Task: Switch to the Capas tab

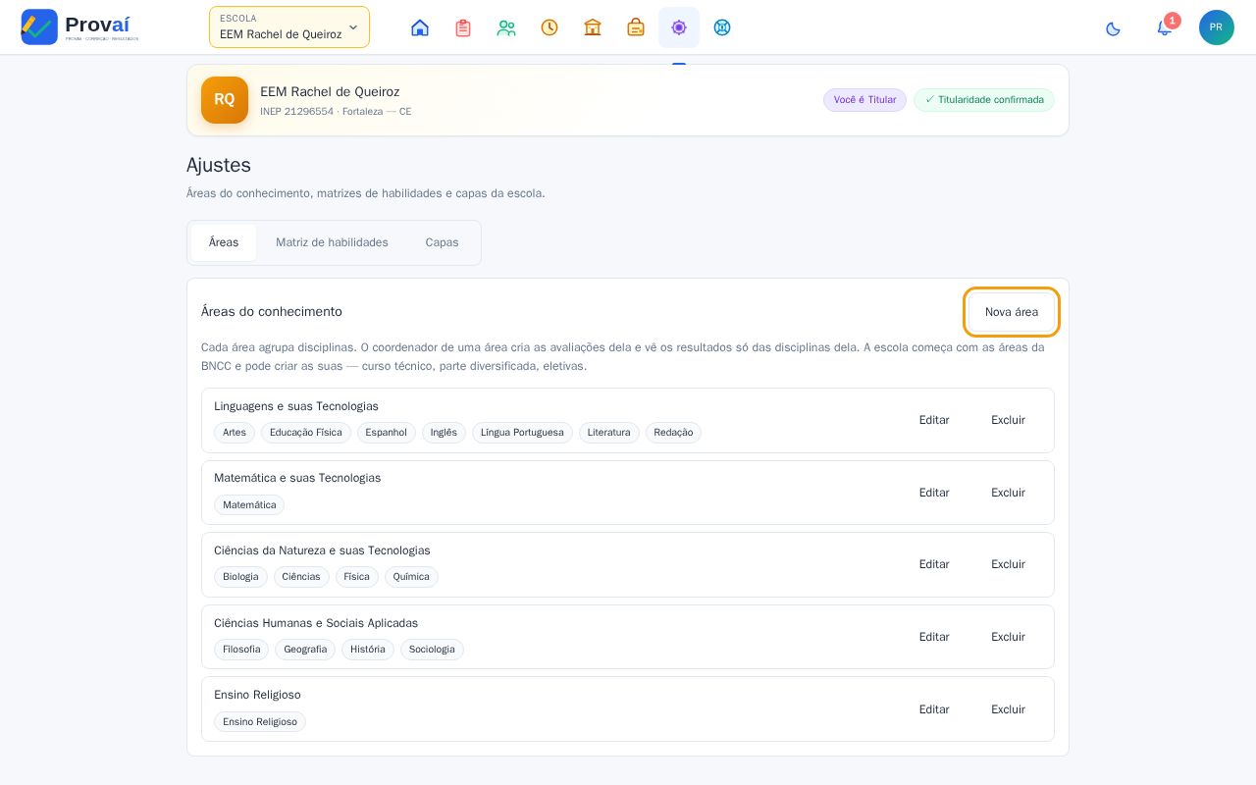Action: point(442,242)
